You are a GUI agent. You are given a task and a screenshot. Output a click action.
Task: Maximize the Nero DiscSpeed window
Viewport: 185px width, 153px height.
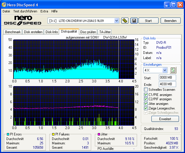[174, 5]
